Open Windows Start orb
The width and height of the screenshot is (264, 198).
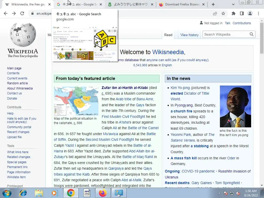click(x=7, y=193)
